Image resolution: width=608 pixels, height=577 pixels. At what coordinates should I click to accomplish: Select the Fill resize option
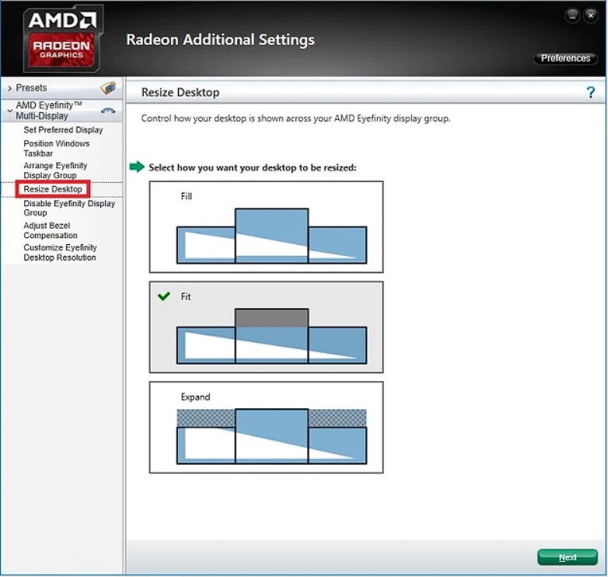266,227
